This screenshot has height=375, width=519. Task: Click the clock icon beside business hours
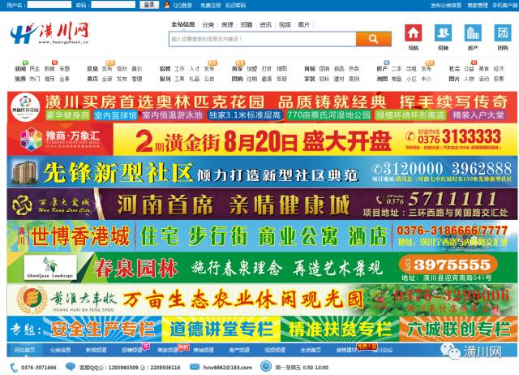[266, 366]
